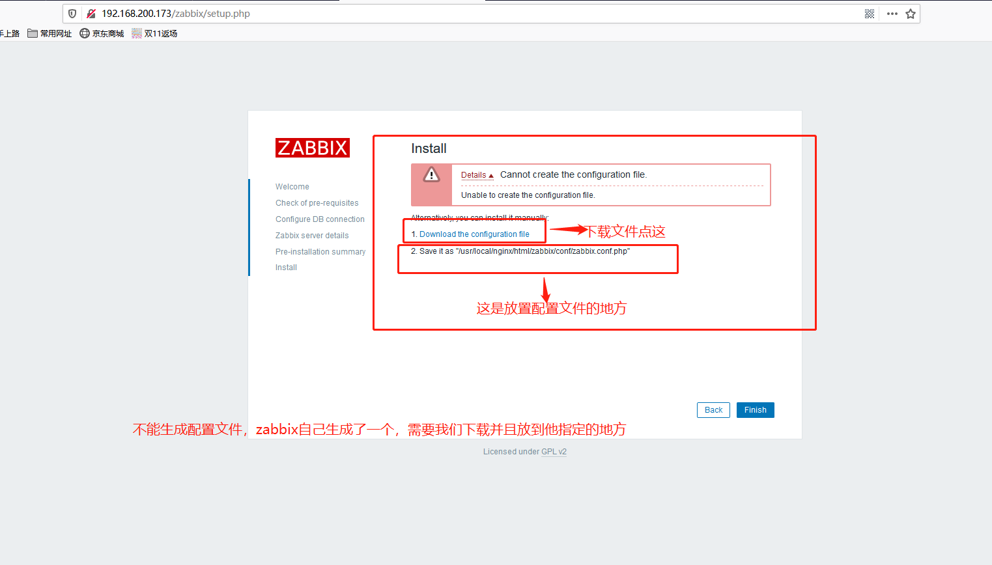Go to Configure DB connection step
This screenshot has height=565, width=992.
click(320, 219)
